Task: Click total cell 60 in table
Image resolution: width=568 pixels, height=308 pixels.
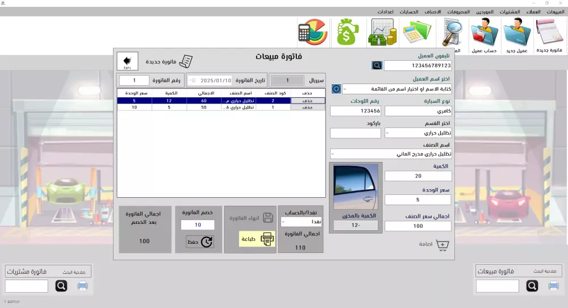Action: click(x=204, y=101)
